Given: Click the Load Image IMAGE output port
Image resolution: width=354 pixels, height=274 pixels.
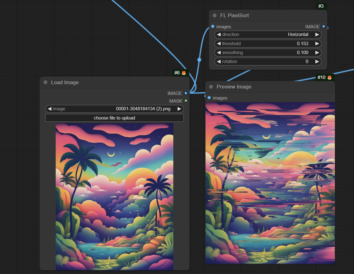Looking at the screenshot, I should pyautogui.click(x=186, y=93).
